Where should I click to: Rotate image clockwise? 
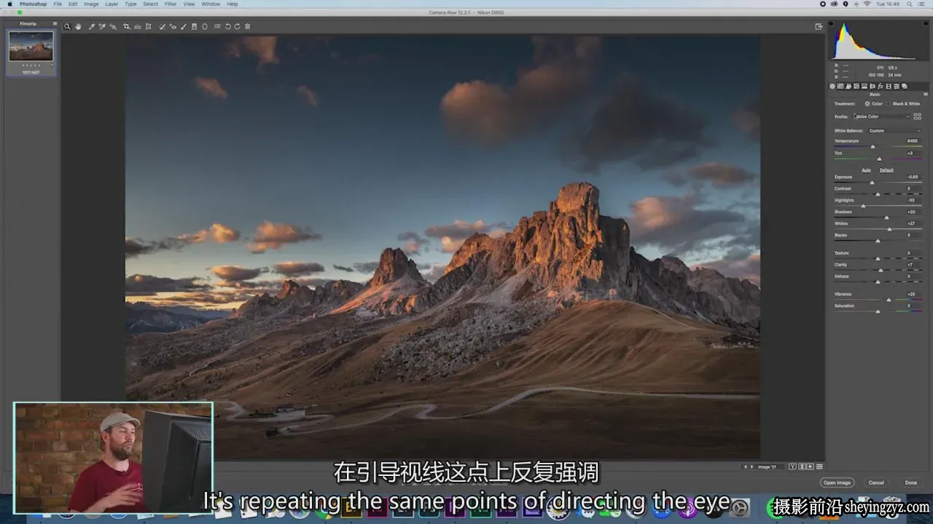tap(238, 26)
